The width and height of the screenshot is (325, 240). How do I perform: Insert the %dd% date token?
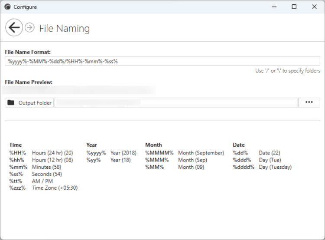[x=240, y=153]
